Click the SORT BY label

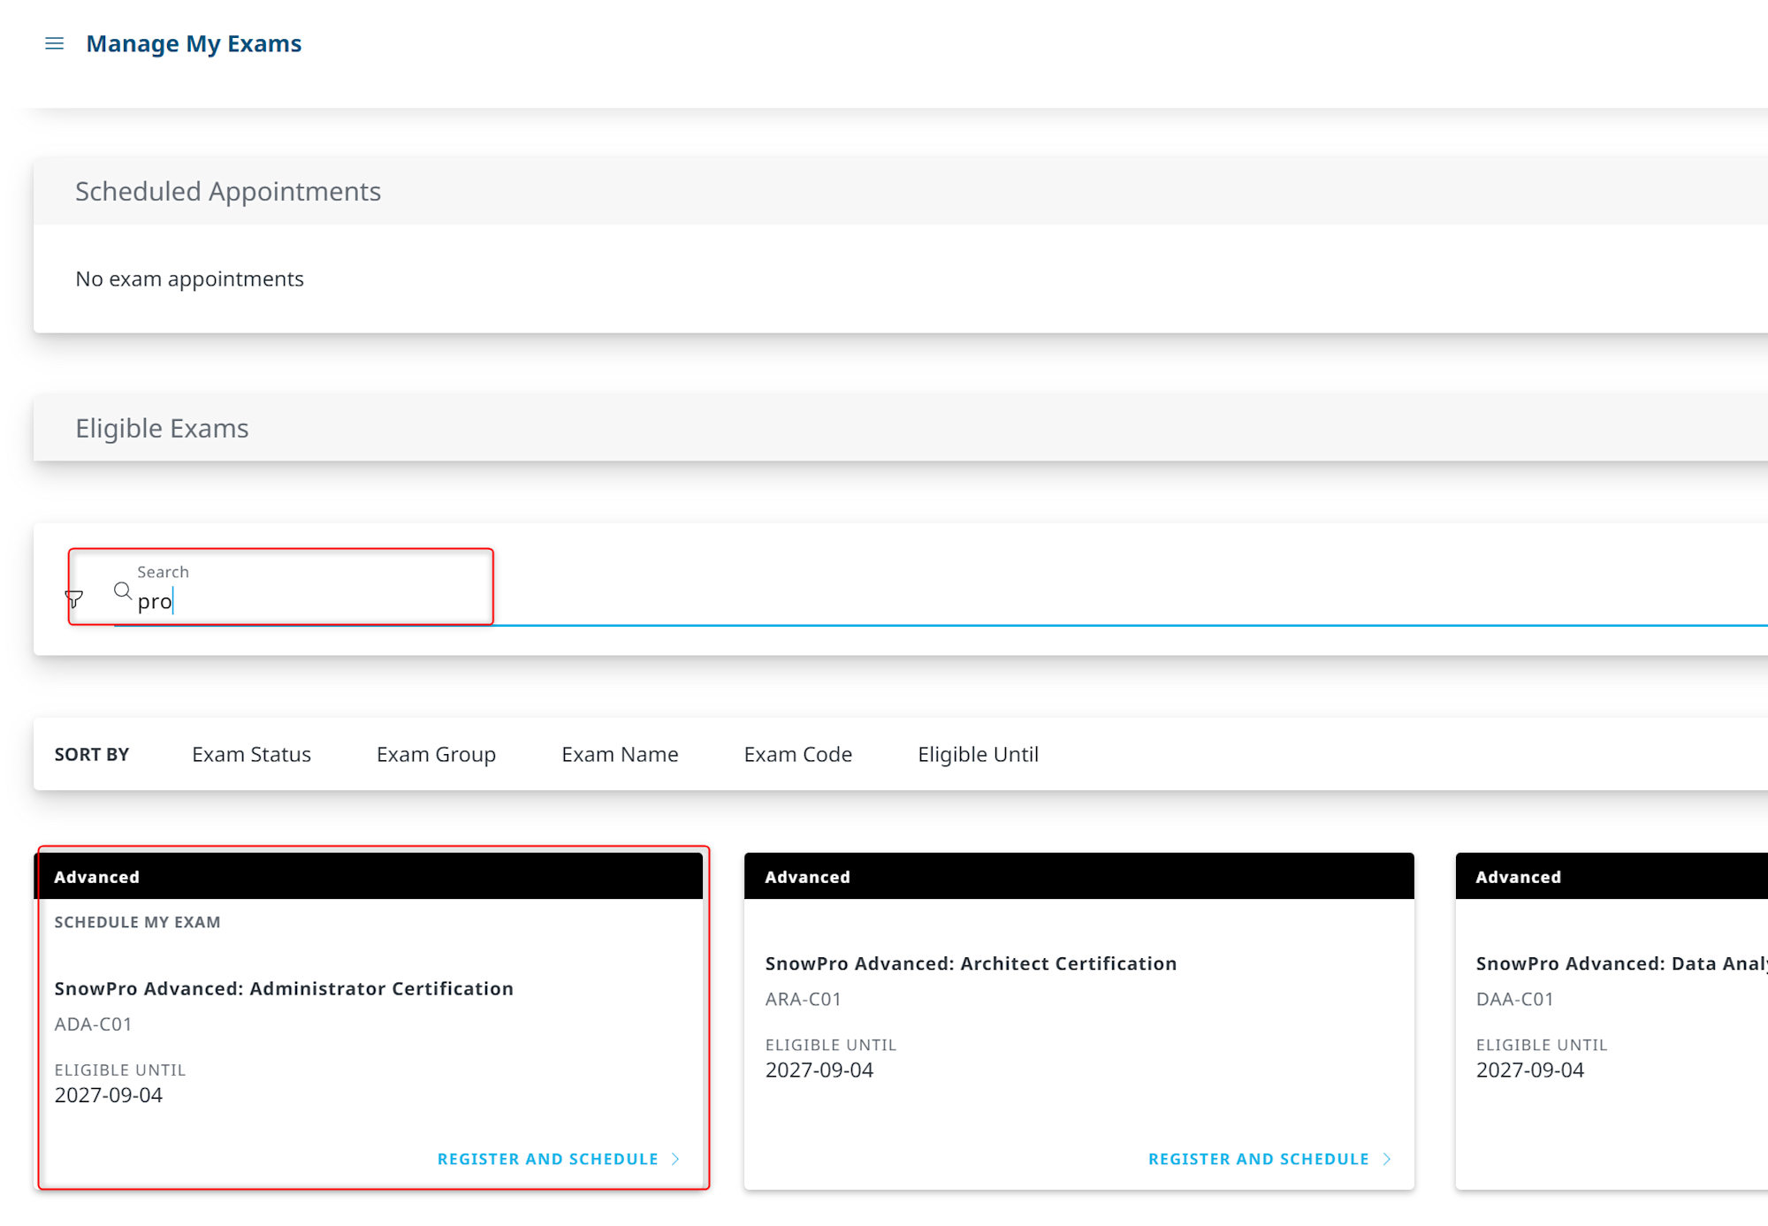pos(91,755)
